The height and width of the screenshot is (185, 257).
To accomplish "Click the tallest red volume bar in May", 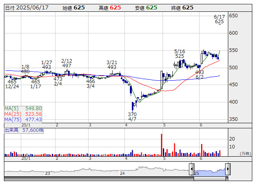I will [x=161, y=145].
